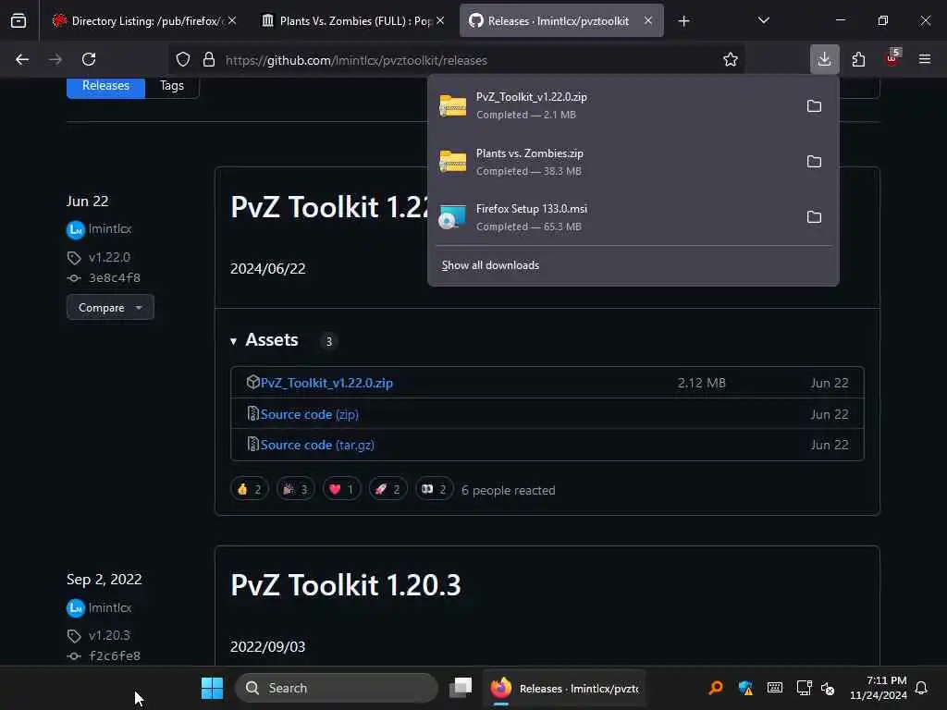Open the v1.22.0 tag link
The width and height of the screenshot is (947, 710).
[109, 257]
